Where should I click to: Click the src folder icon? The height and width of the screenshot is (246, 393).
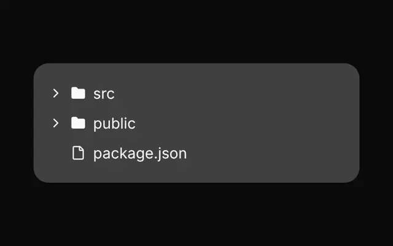pos(78,93)
